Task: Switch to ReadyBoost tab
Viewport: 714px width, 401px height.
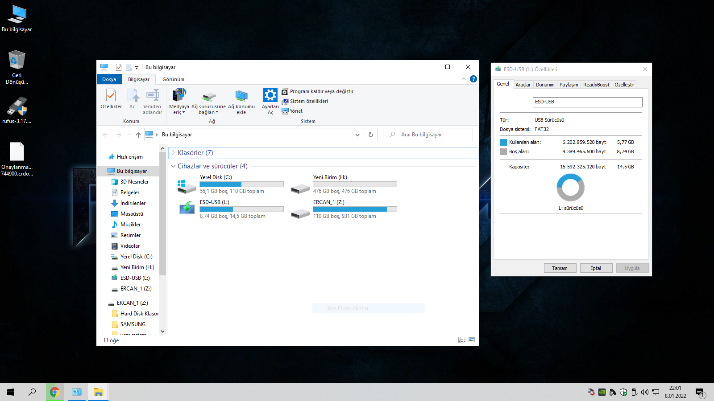Action: click(596, 85)
